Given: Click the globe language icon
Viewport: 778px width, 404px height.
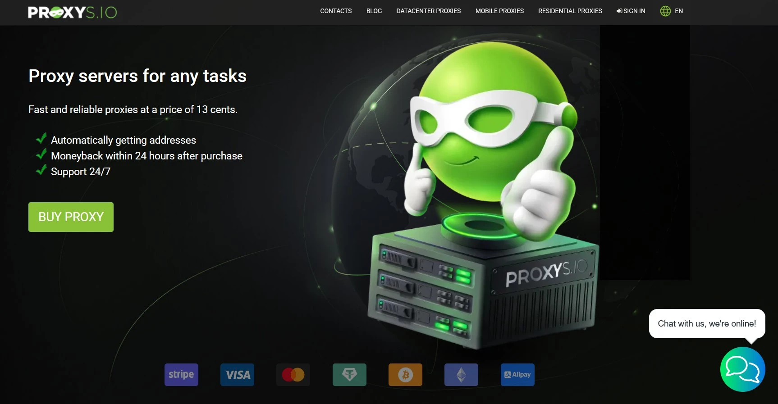Looking at the screenshot, I should [x=665, y=11].
